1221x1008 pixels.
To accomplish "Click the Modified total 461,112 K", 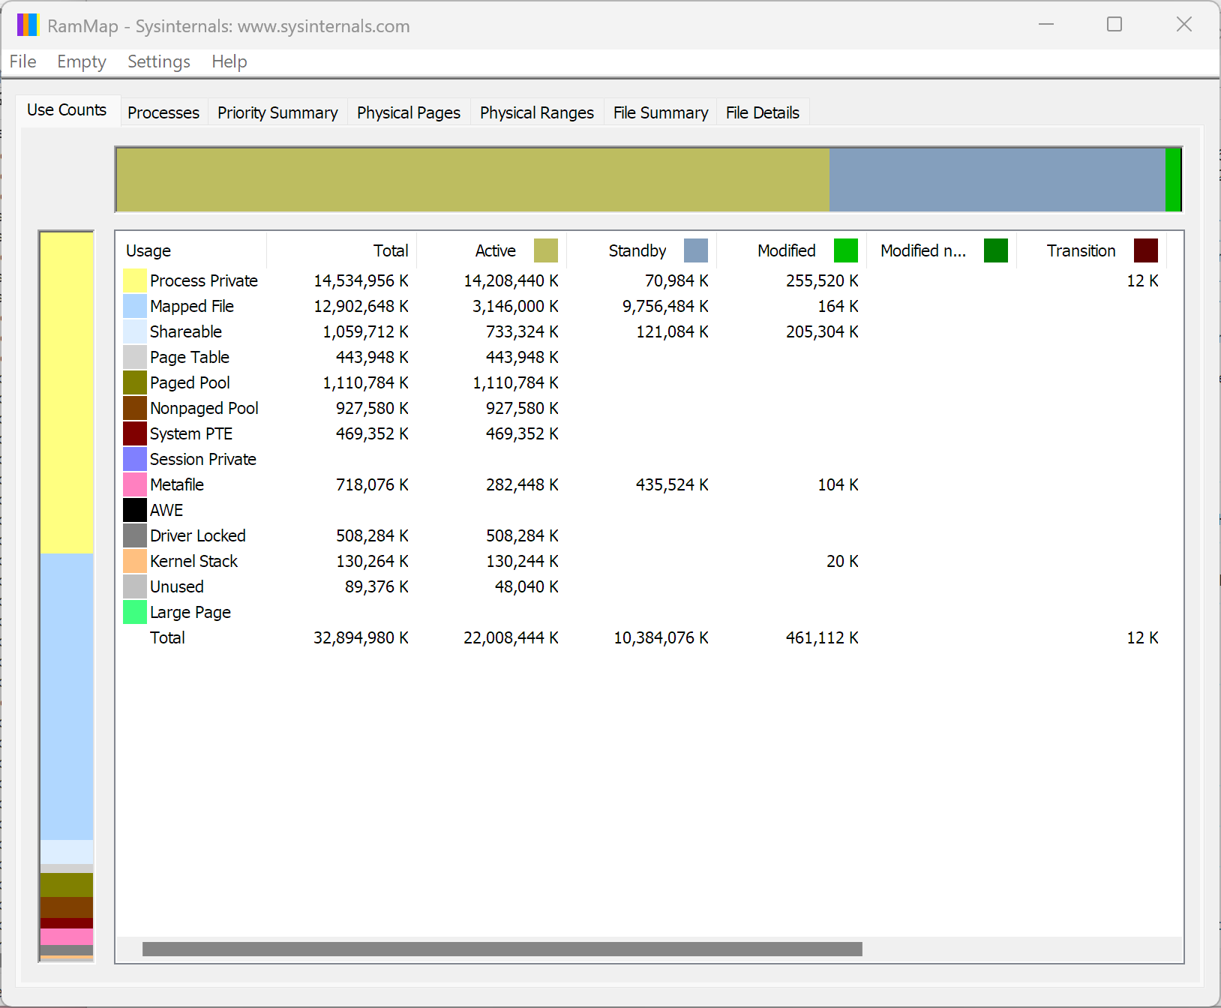I will [822, 637].
